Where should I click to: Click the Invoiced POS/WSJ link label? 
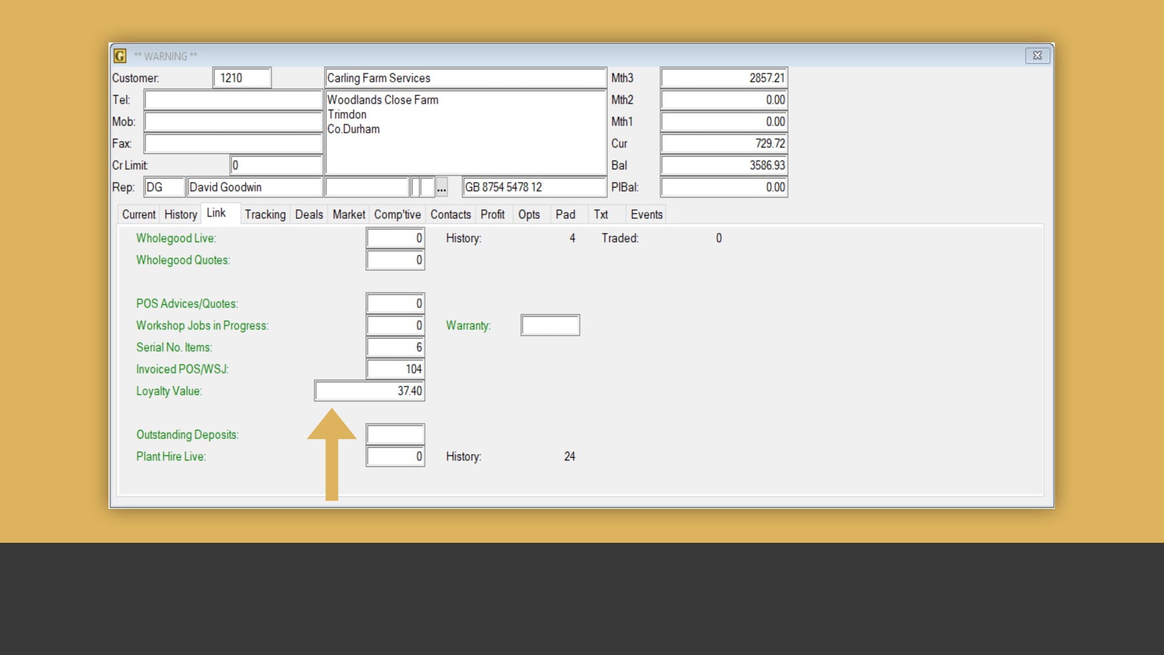tap(182, 369)
